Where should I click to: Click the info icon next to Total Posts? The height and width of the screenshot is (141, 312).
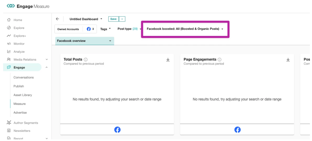coord(86,59)
